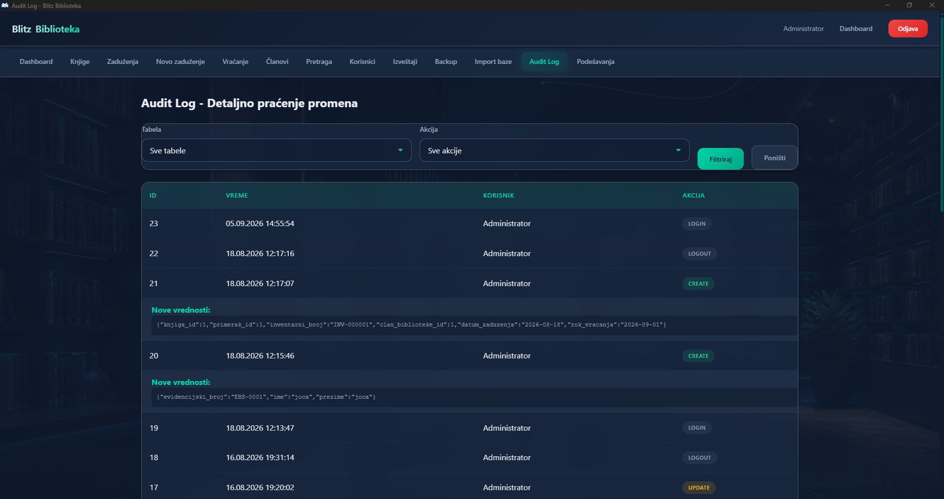Open the Dashboard link in the header
This screenshot has height=499, width=944.
click(x=855, y=29)
